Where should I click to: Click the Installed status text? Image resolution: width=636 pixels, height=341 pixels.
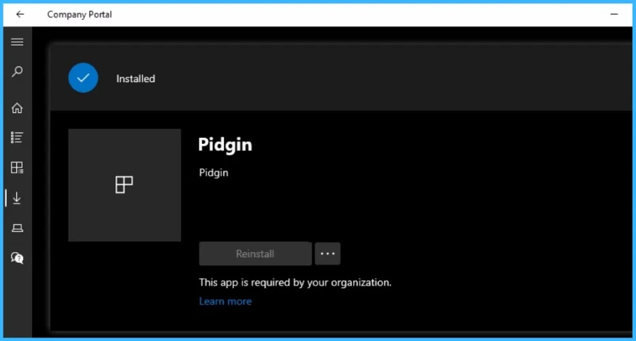click(x=135, y=79)
